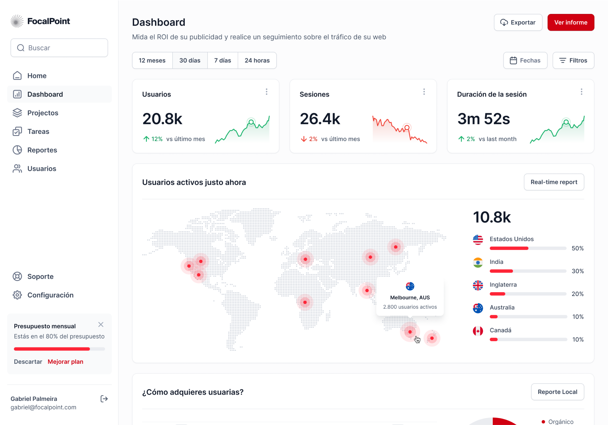Open Projectos from the sidebar
608x425 pixels.
43,113
